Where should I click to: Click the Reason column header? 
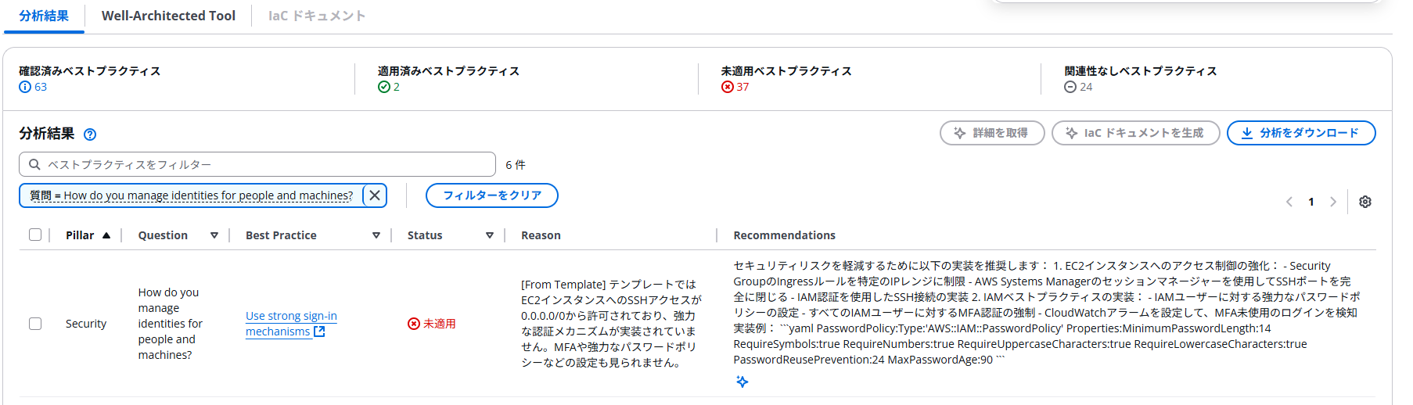541,235
